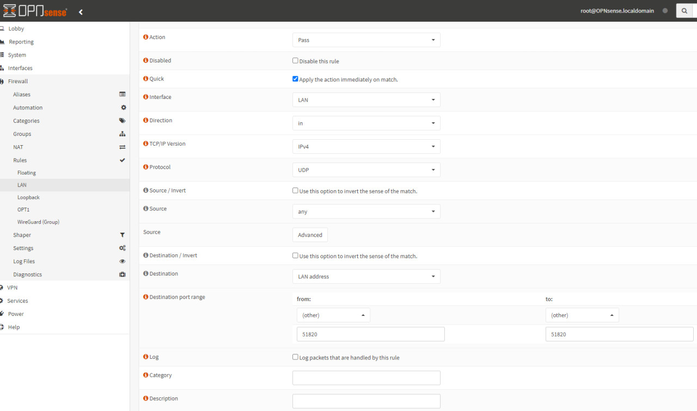Click the Shaper filter icon in sidebar
Image resolution: width=697 pixels, height=411 pixels.
(123, 235)
